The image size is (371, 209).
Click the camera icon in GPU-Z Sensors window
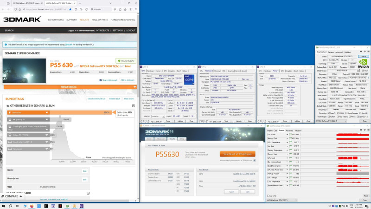(x=361, y=130)
